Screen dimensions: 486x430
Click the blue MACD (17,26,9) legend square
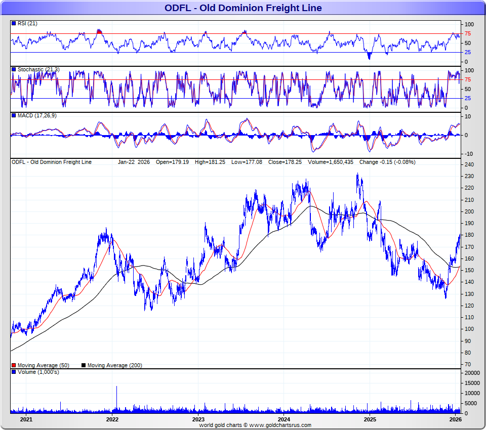point(14,116)
